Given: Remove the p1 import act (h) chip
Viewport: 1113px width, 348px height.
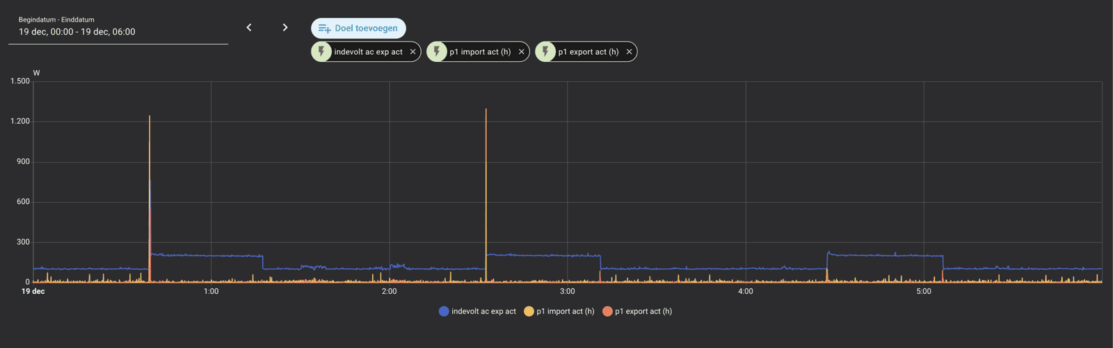Looking at the screenshot, I should [522, 52].
